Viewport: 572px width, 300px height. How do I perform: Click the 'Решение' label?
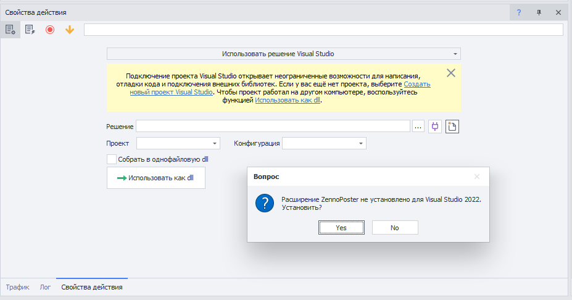(120, 127)
